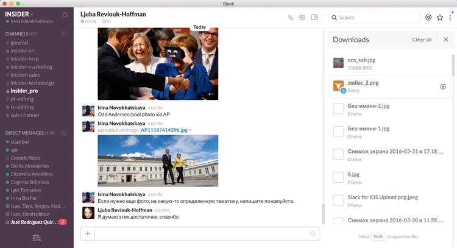Open the mentions @ icon
This screenshot has height=248, width=457.
click(x=428, y=18)
